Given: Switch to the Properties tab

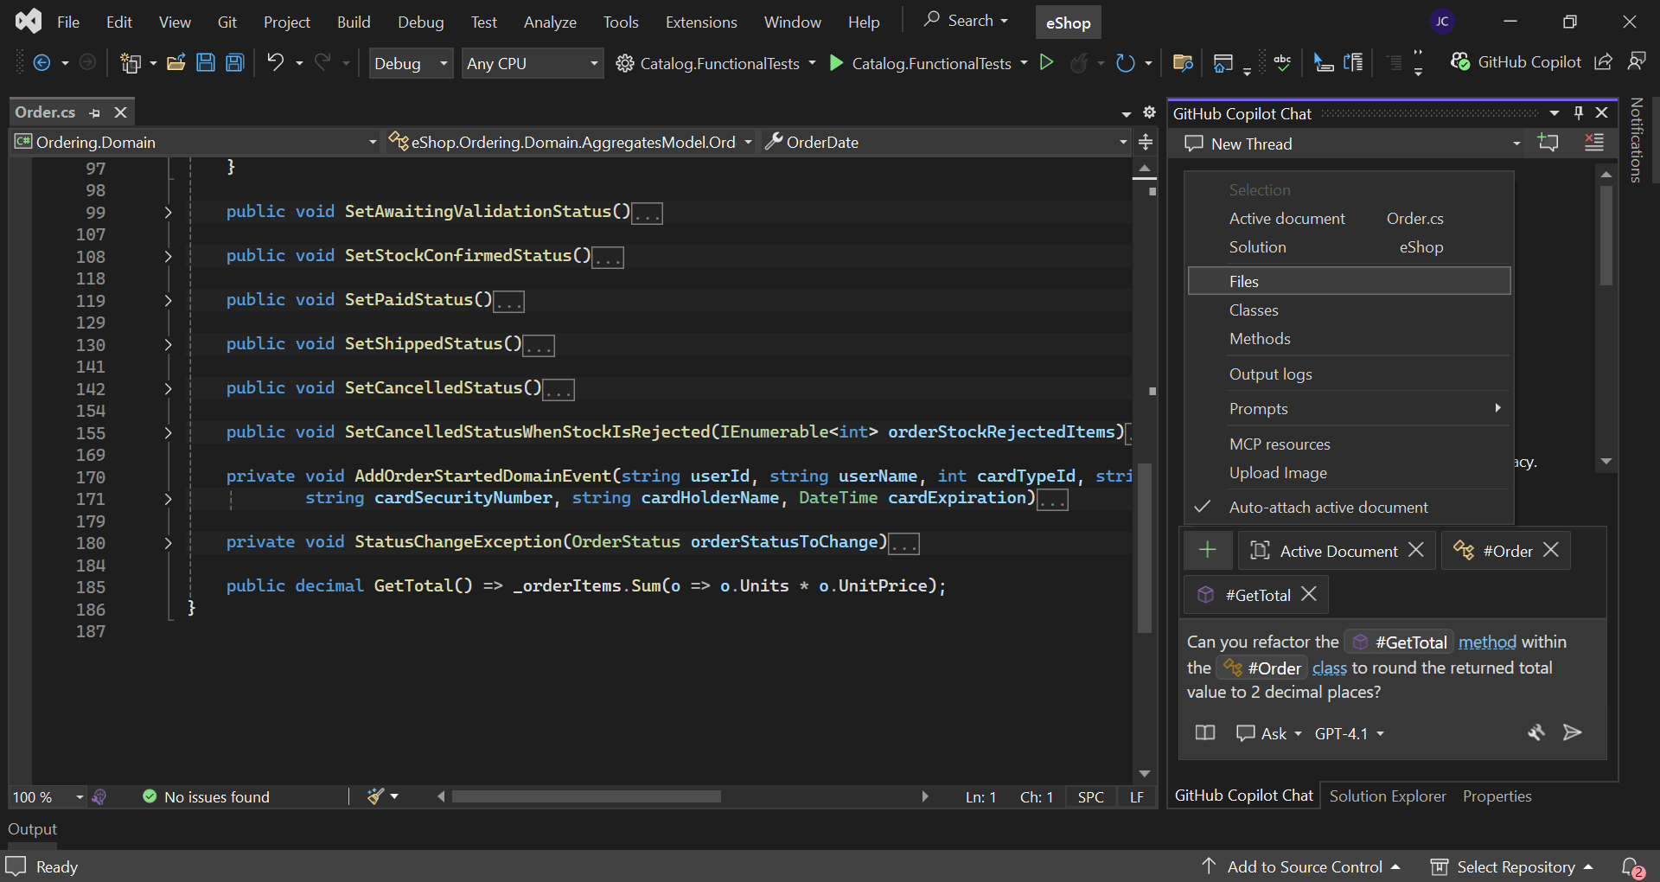Looking at the screenshot, I should (x=1497, y=796).
